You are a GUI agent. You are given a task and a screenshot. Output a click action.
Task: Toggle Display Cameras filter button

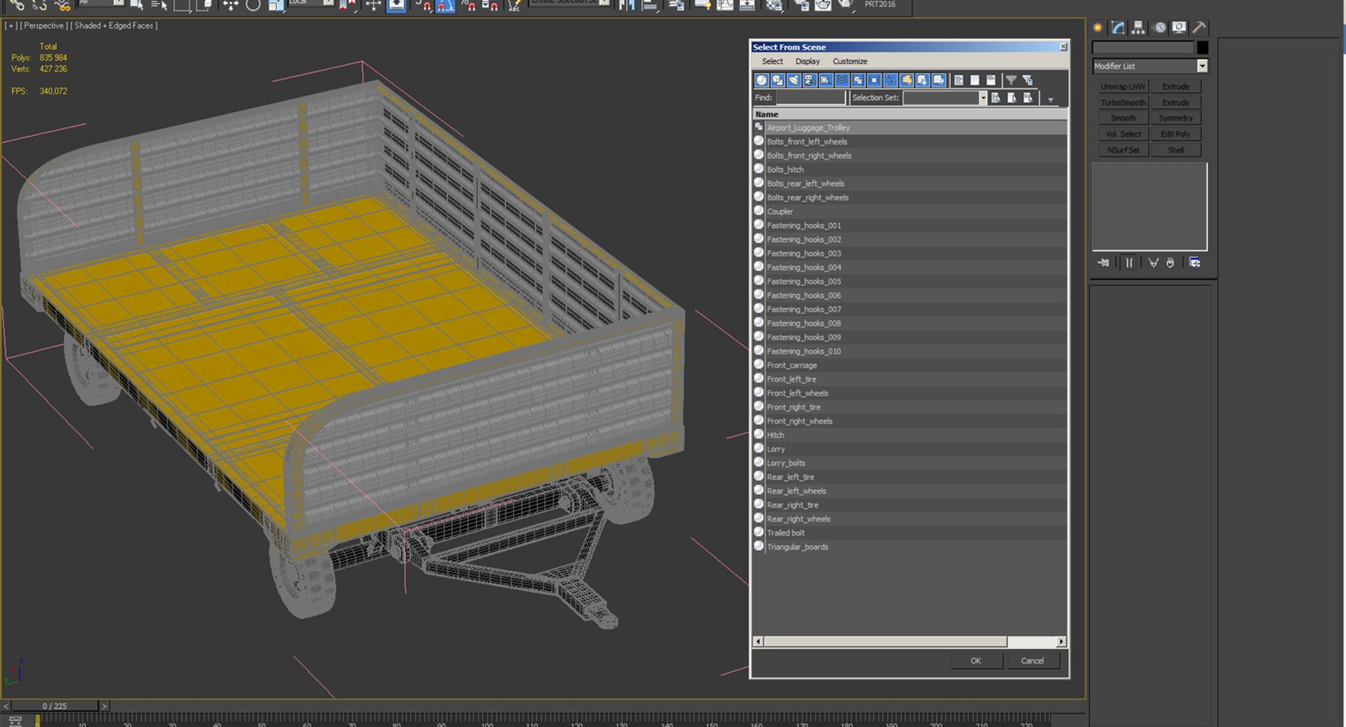(810, 80)
